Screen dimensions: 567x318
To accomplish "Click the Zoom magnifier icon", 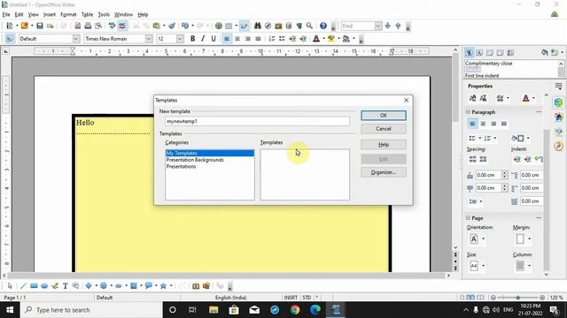I will pos(309,26).
